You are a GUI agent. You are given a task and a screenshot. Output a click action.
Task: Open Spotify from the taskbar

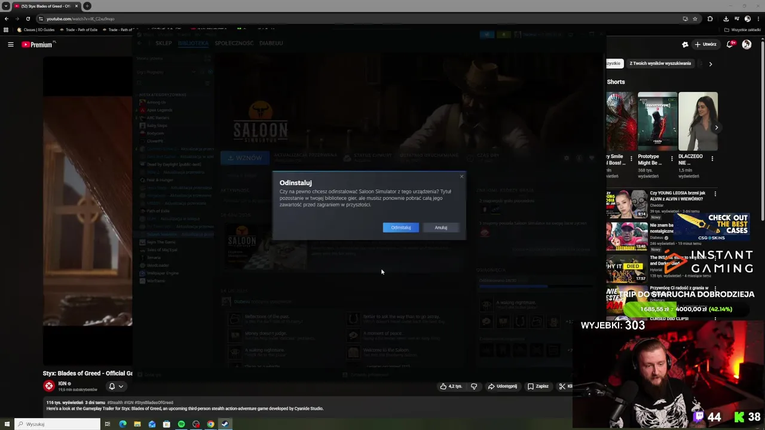[x=181, y=424]
